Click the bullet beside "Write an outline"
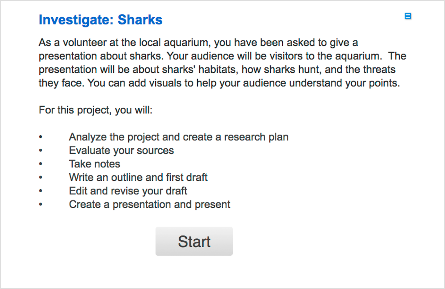 click(40, 178)
